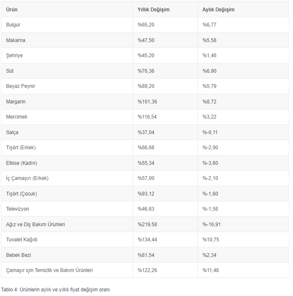This screenshot has width=293, height=296.
Task: Click Makarna yearly change value %47,50
Action: point(146,40)
